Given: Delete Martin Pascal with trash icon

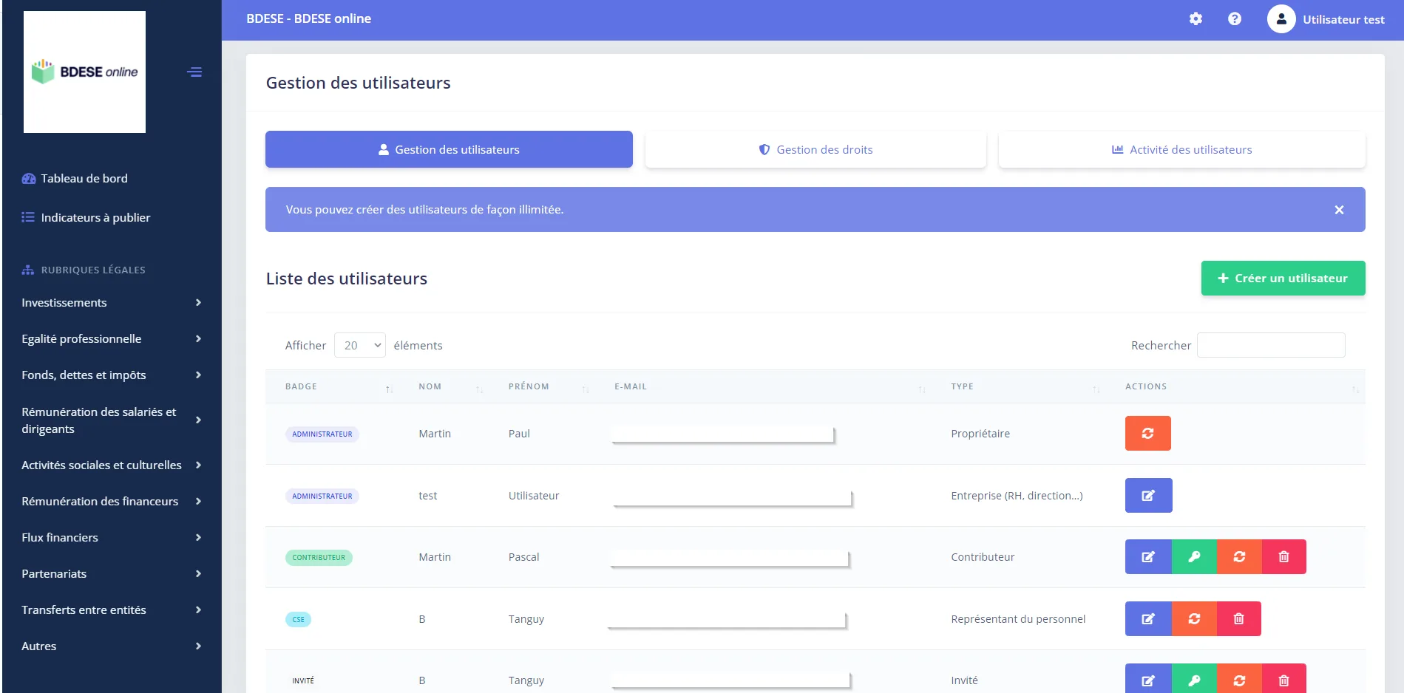Looking at the screenshot, I should 1284,557.
